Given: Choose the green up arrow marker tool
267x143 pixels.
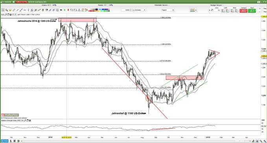Looking at the screenshot, I should click(65, 10).
